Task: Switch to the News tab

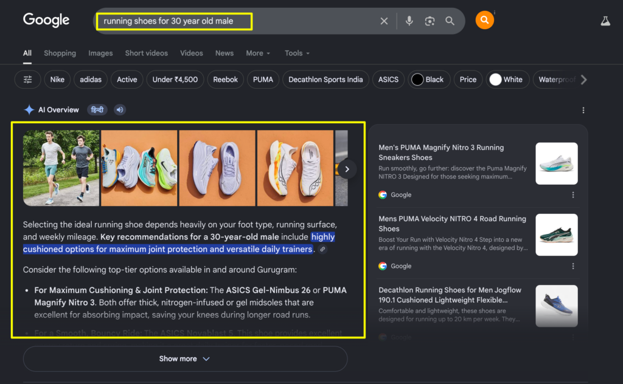Action: click(224, 53)
